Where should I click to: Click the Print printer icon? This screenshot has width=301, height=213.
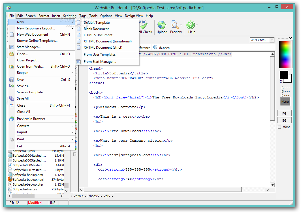pos(12,139)
